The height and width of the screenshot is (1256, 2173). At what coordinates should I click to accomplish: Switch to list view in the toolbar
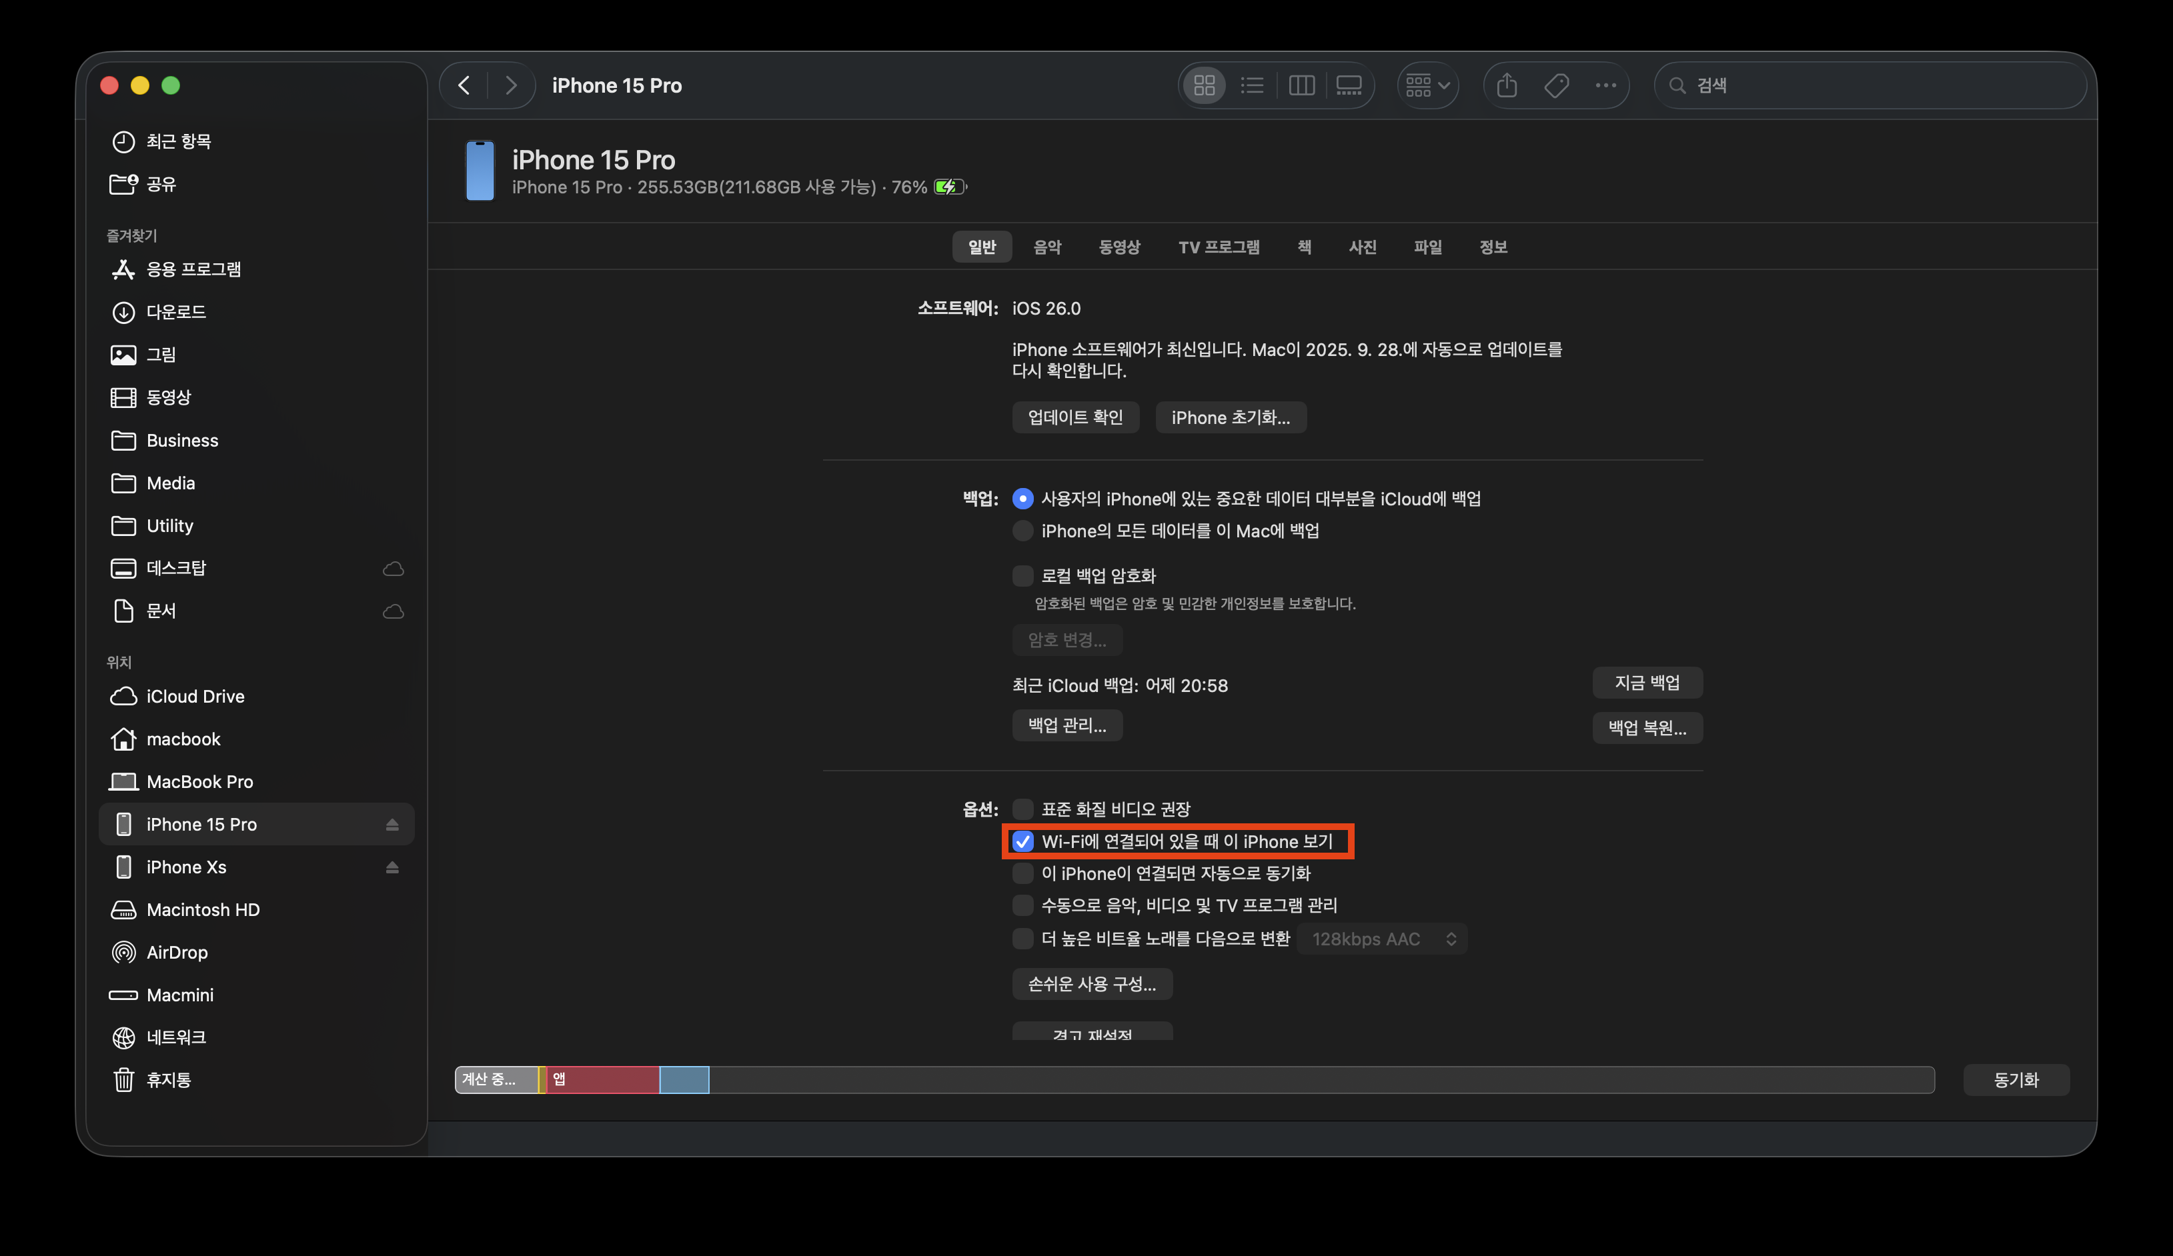[x=1252, y=85]
